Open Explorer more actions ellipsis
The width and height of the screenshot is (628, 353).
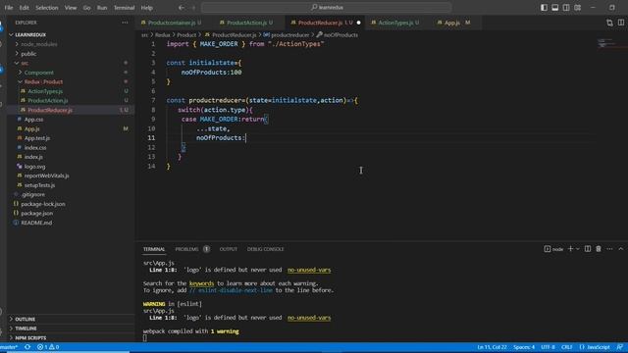[125, 23]
